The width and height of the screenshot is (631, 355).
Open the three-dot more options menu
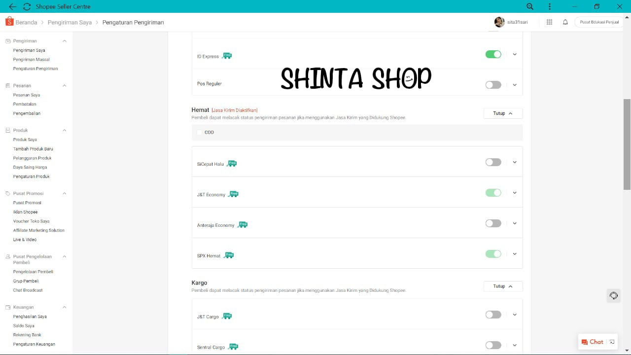click(550, 6)
